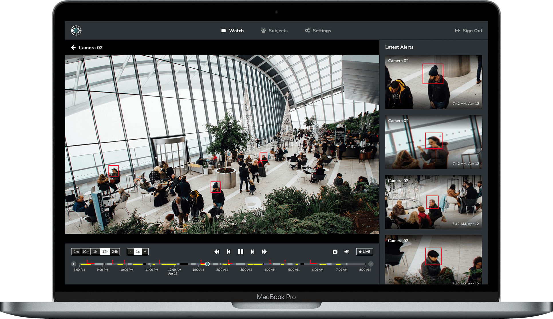Click the detection box near the tree
Screen dimensions: 553x319
[x=263, y=157]
